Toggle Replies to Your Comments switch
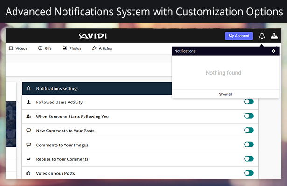287x186 pixels. click(x=249, y=159)
